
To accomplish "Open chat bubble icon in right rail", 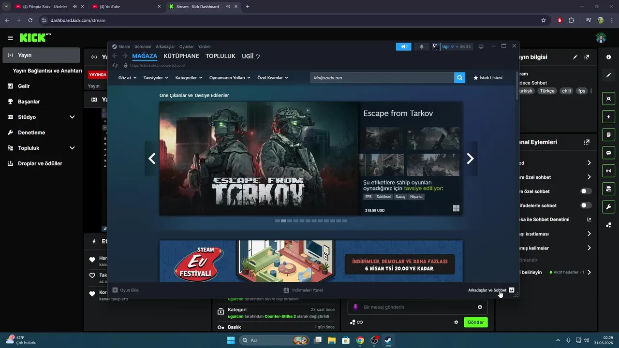I will point(608,153).
